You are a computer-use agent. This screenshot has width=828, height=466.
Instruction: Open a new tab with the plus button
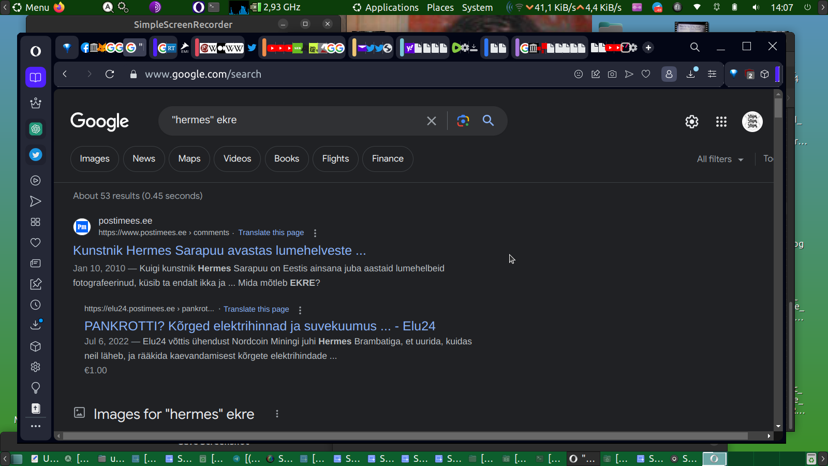click(x=648, y=48)
